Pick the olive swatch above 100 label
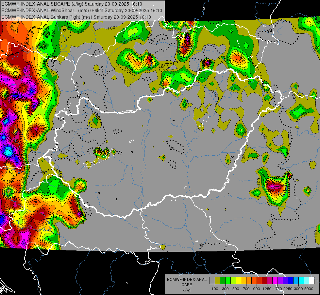The height and width of the screenshot is (295, 320). (217, 281)
